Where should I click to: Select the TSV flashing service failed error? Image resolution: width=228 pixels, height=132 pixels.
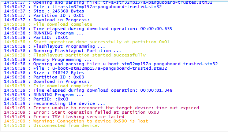click(64, 117)
